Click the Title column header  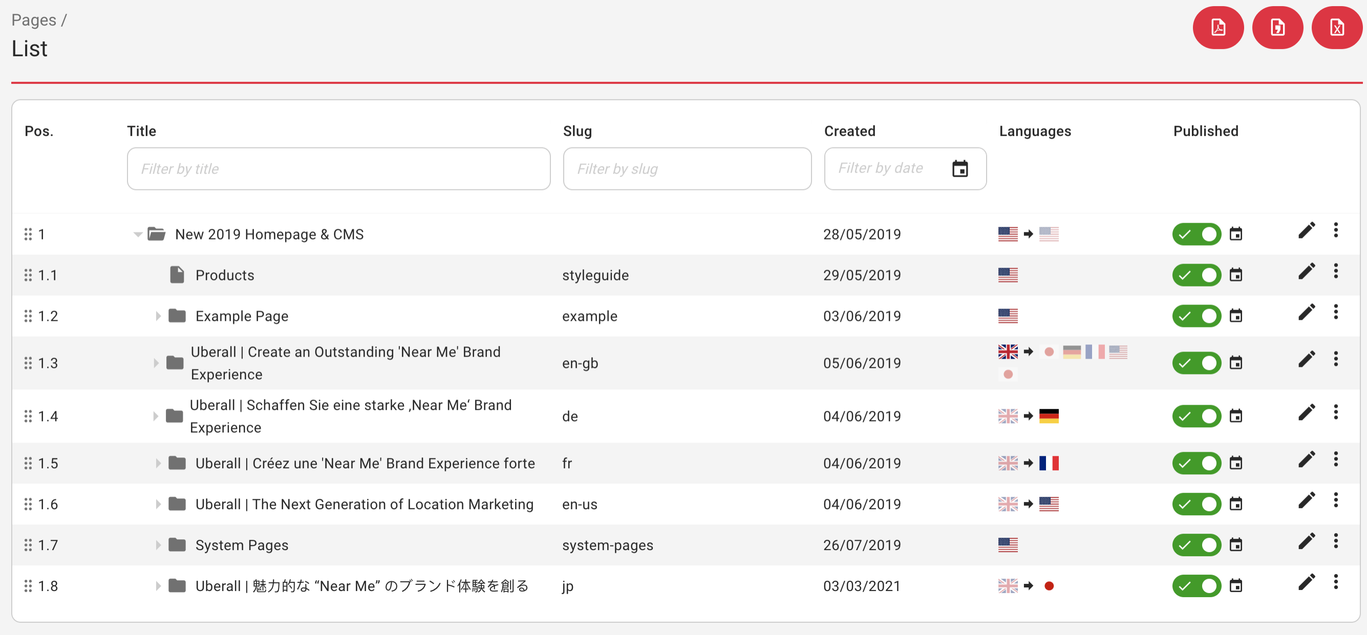point(142,131)
